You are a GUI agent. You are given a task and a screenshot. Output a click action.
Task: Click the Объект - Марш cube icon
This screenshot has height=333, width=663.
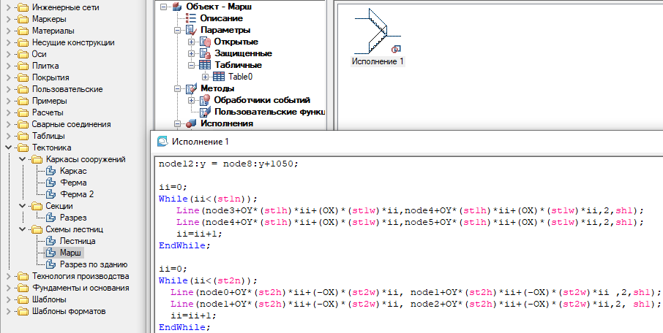[x=177, y=7]
